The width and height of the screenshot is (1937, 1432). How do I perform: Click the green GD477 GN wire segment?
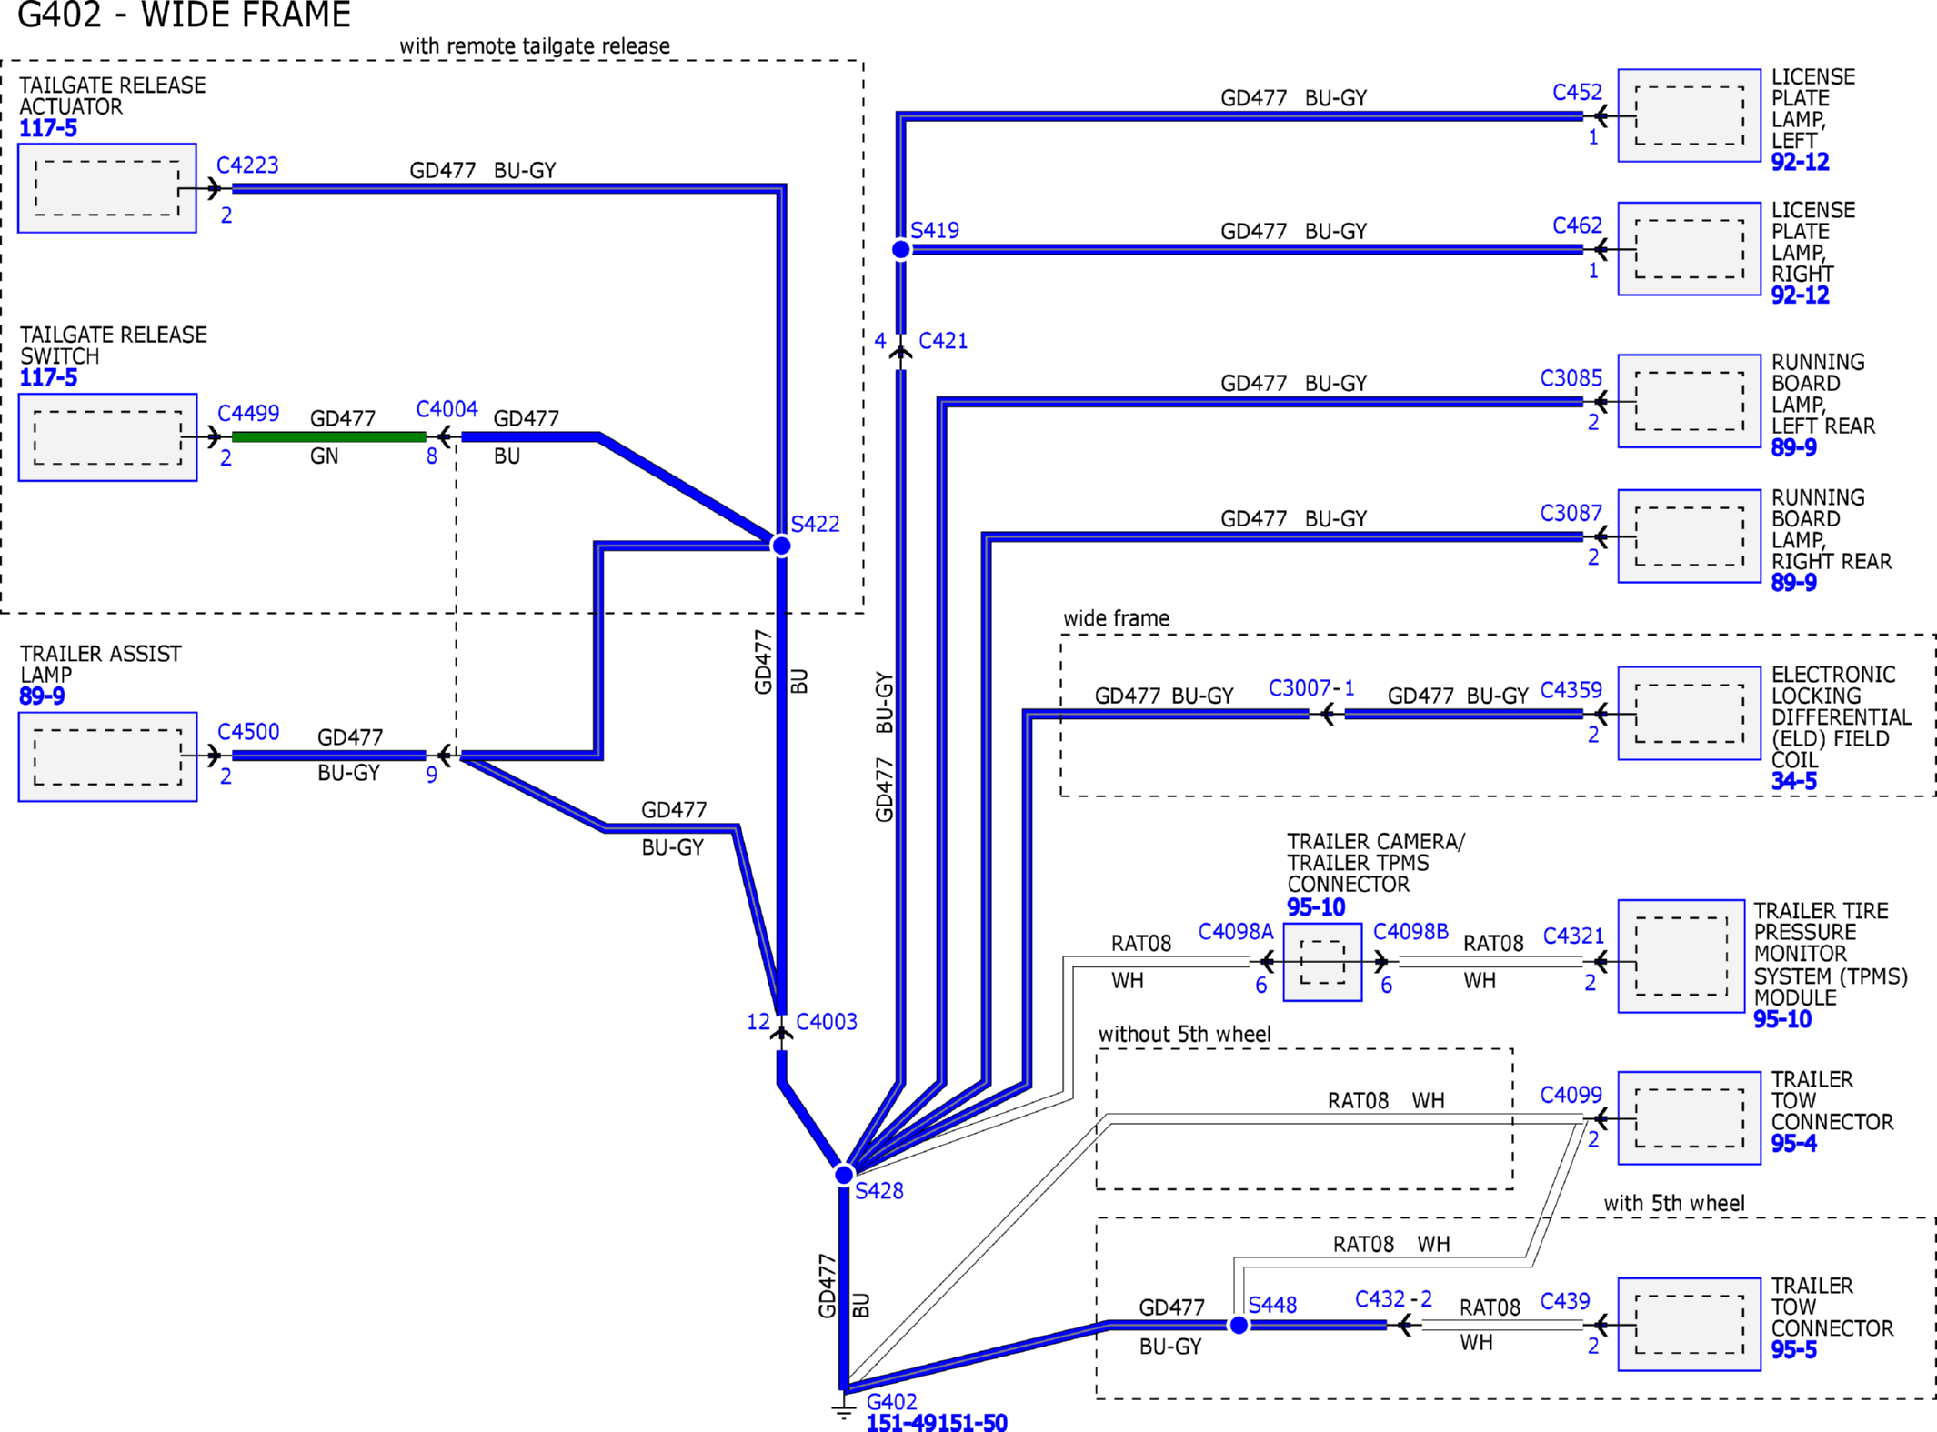coord(328,437)
